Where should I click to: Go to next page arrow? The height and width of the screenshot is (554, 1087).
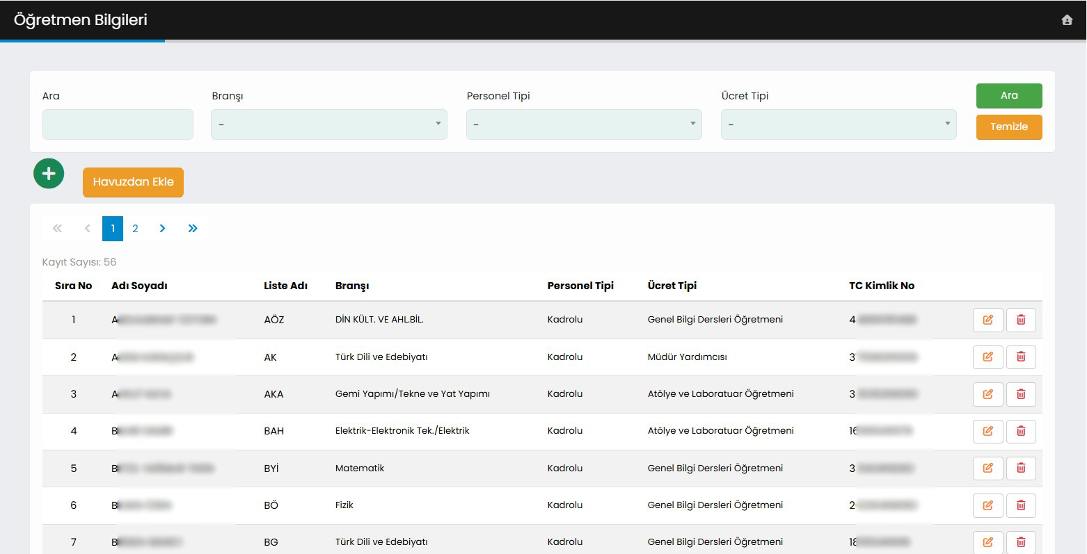(162, 229)
